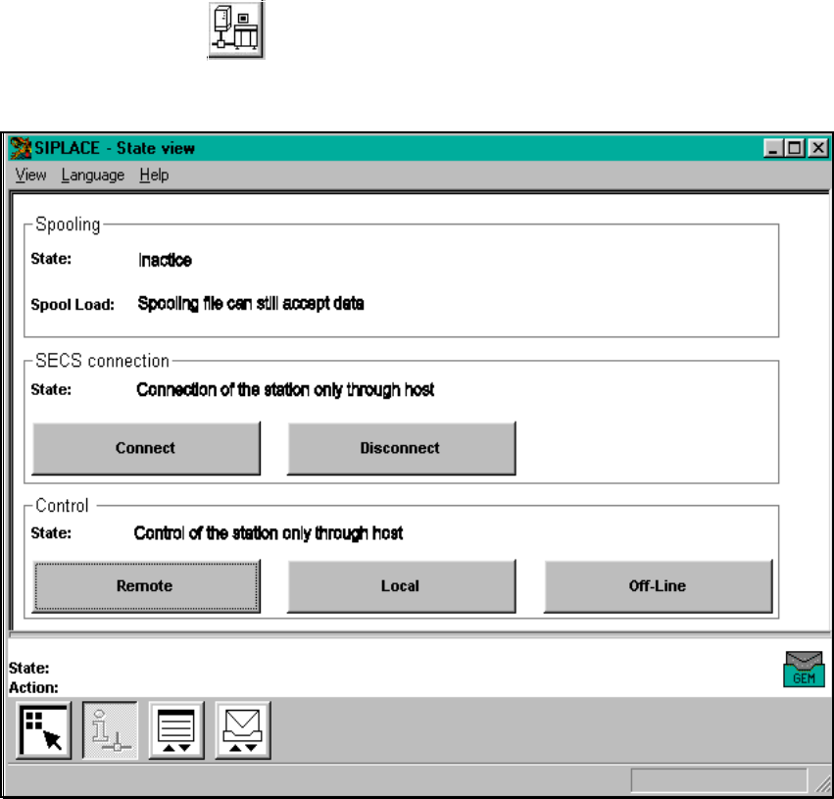Switch control to Remote

point(146,586)
